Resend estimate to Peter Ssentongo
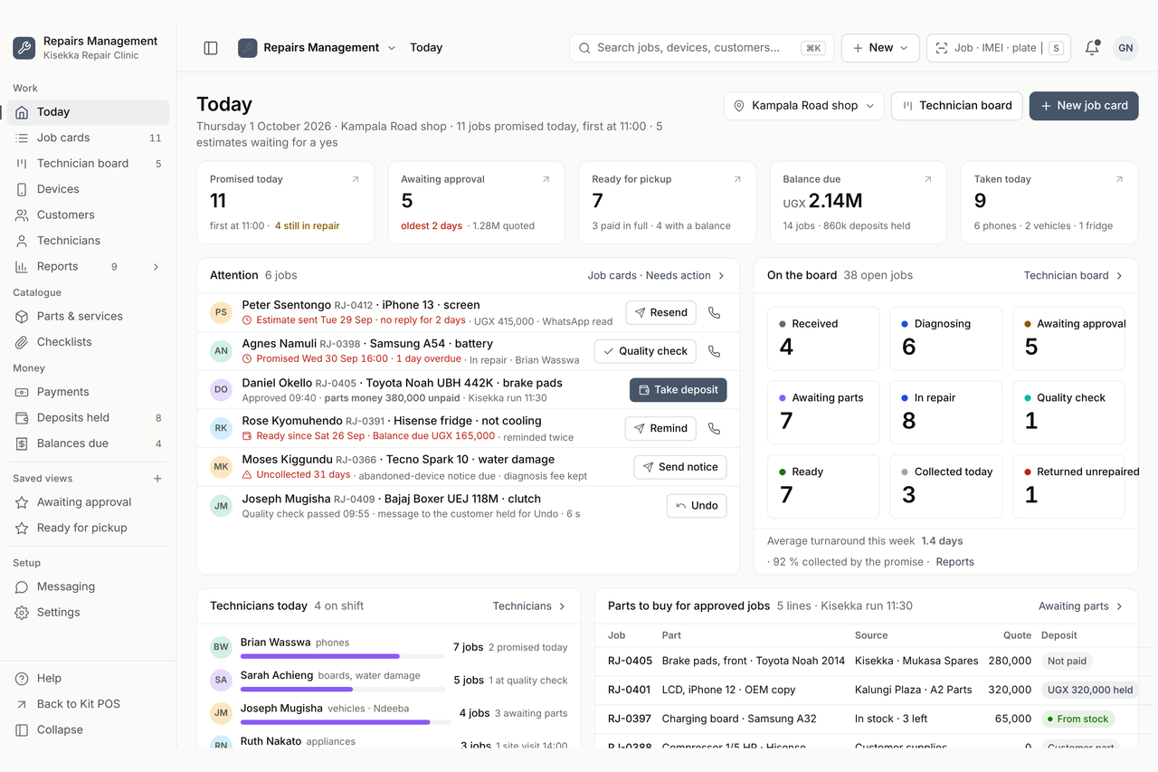Screen dimensions: 1158x772 pos(660,312)
